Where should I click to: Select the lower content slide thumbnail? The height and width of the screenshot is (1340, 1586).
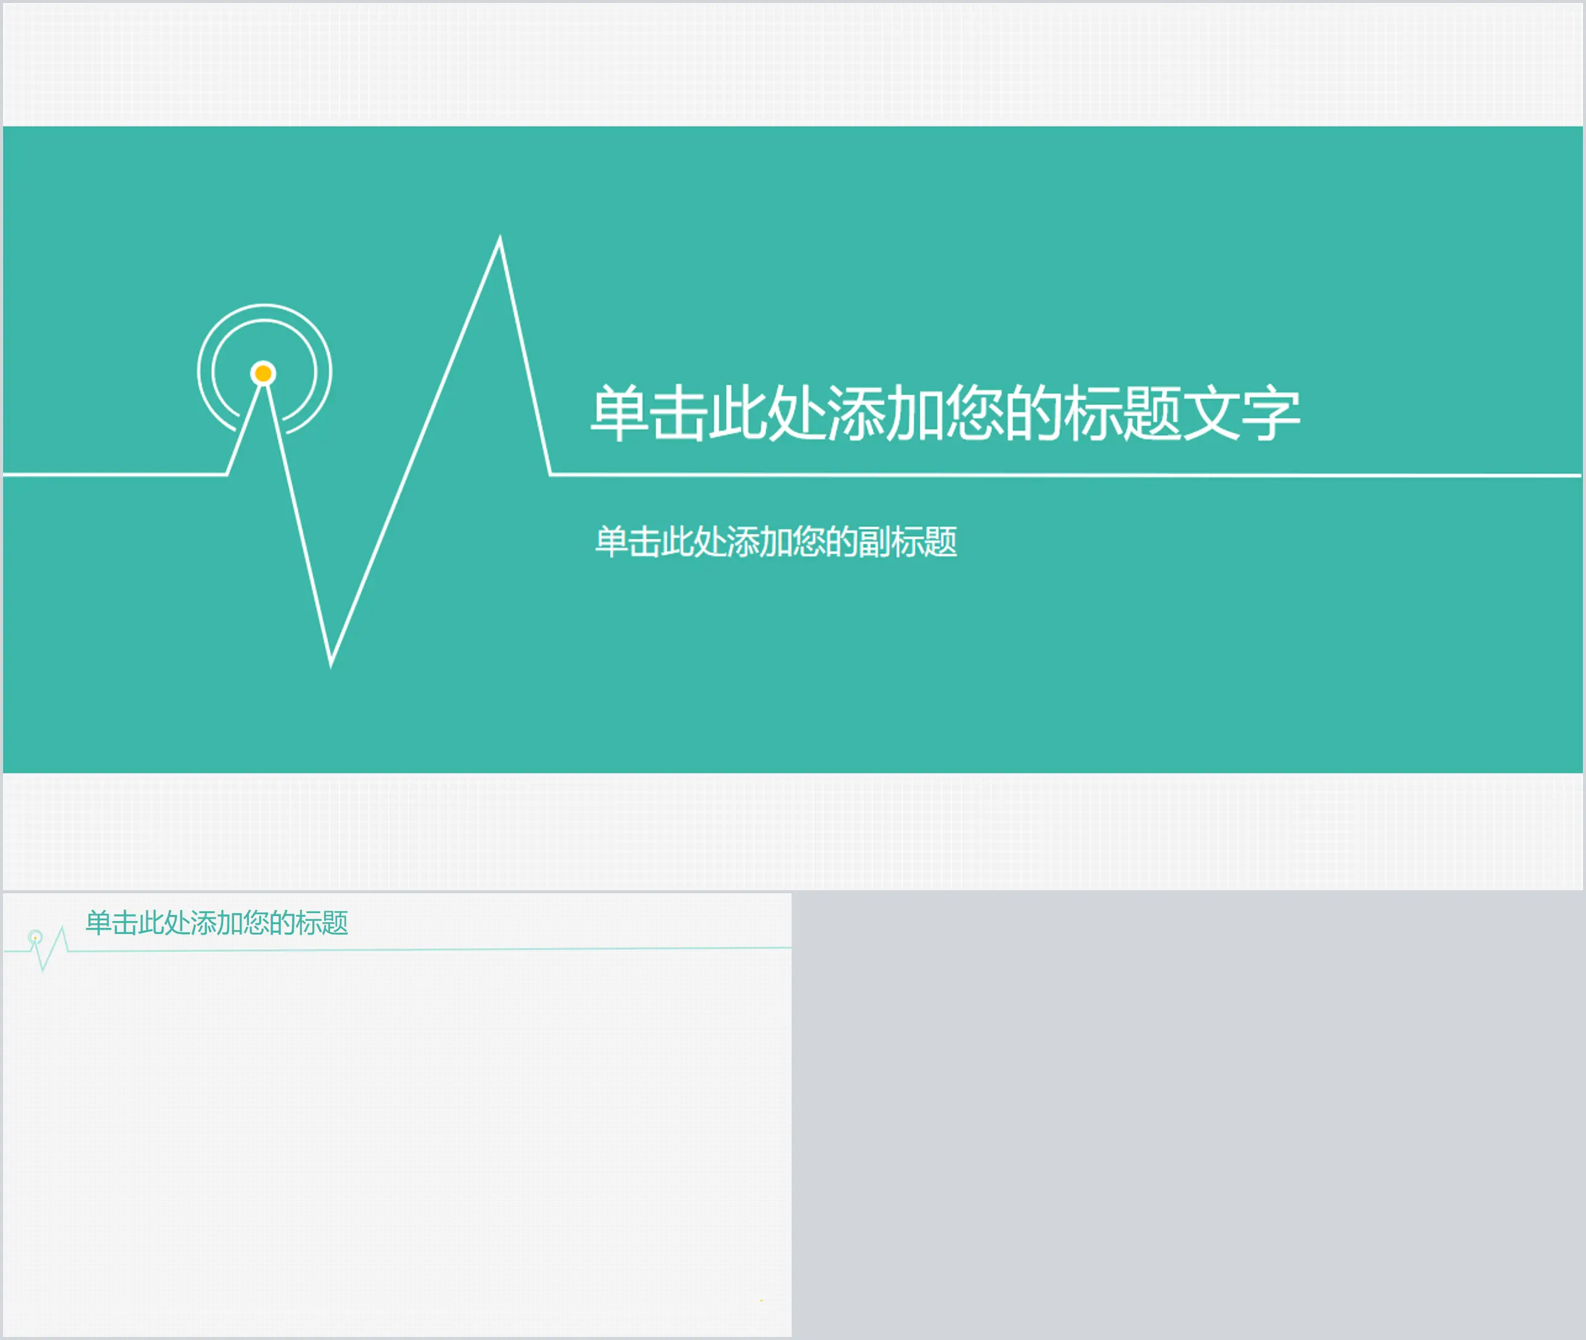click(x=397, y=1115)
